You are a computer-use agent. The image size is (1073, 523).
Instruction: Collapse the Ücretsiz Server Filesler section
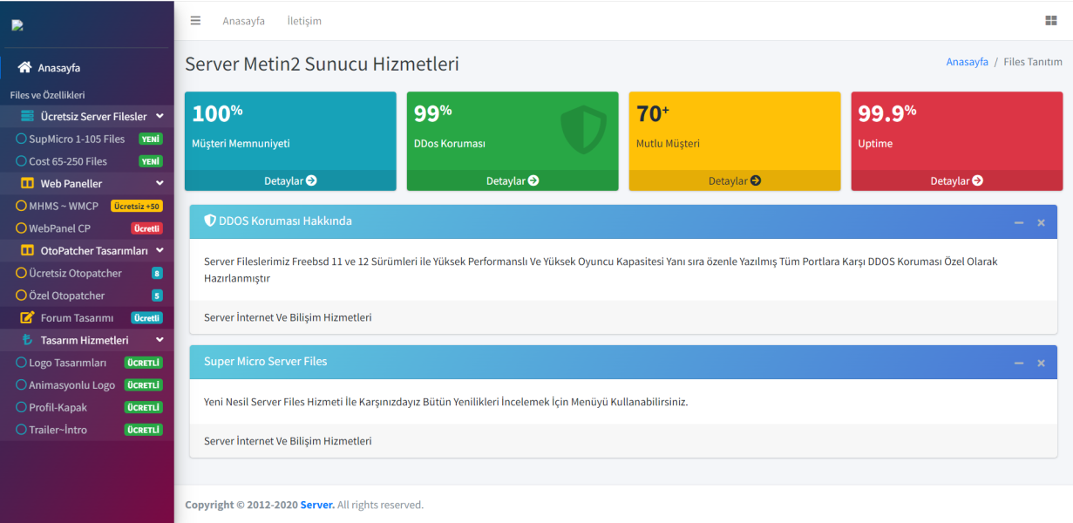pos(160,116)
